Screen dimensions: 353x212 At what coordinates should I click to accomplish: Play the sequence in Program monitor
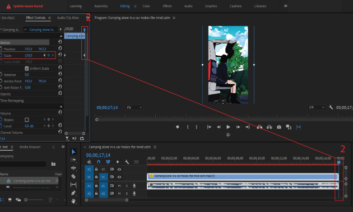(x=228, y=127)
